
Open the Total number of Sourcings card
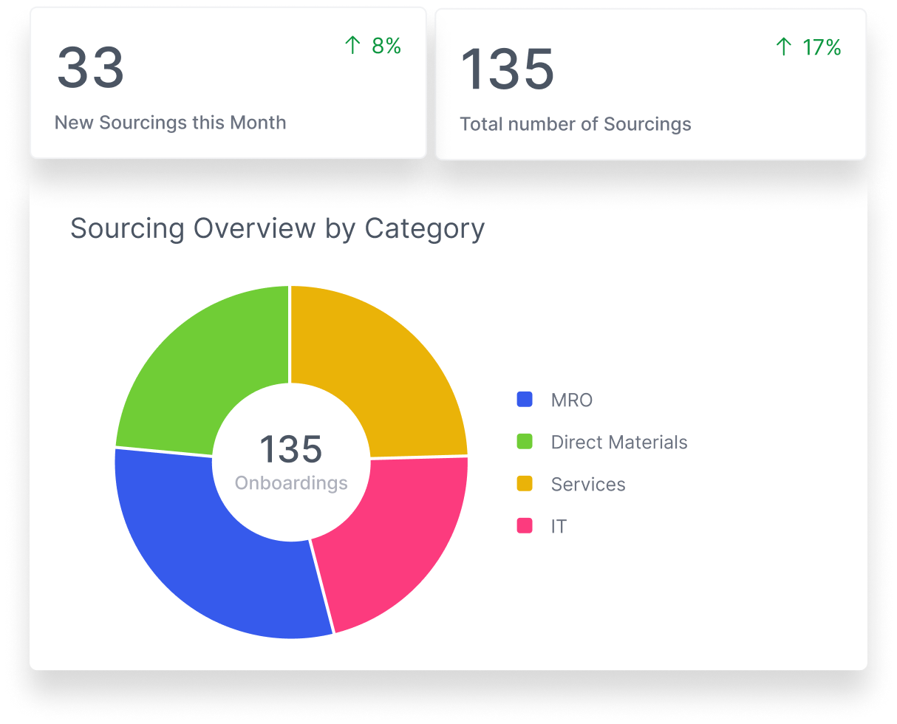(x=650, y=85)
